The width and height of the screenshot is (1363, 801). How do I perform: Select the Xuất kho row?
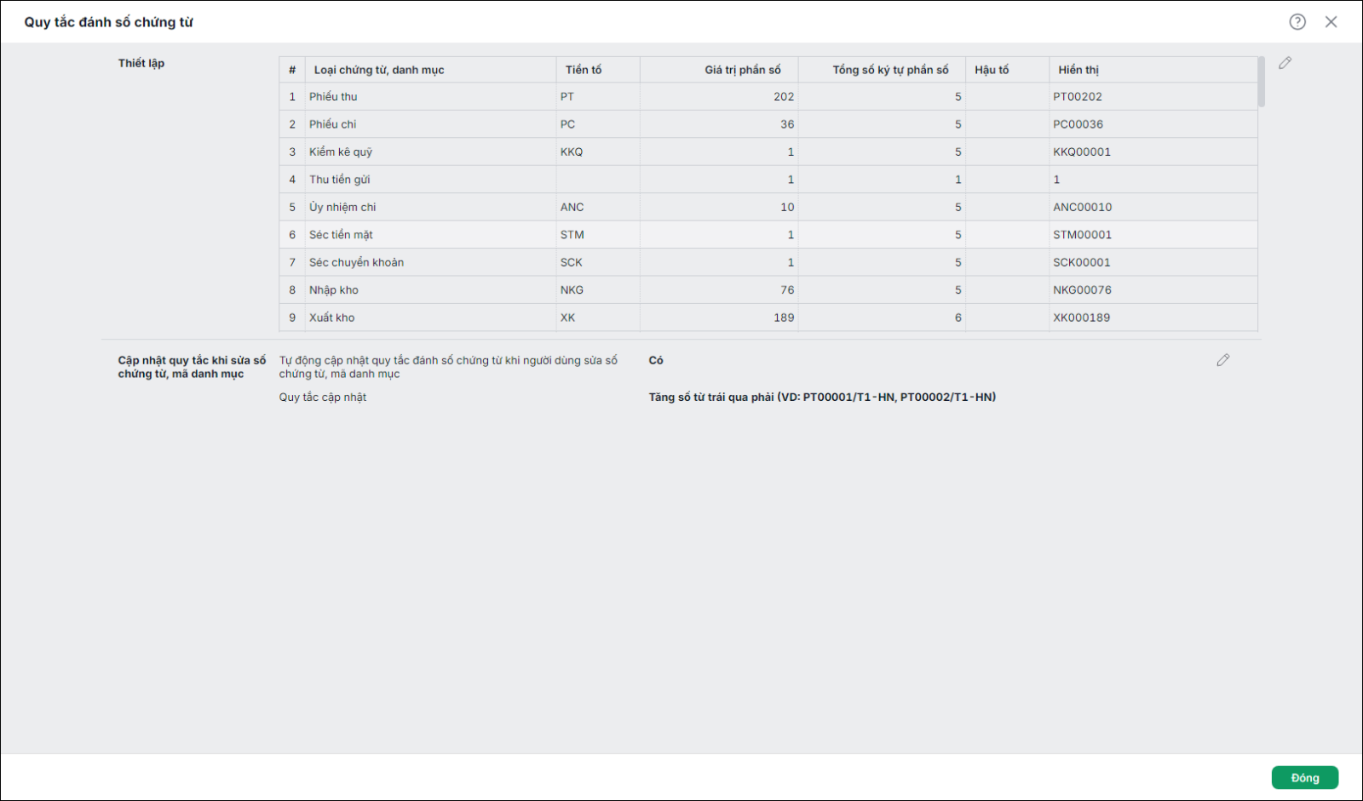(x=768, y=318)
